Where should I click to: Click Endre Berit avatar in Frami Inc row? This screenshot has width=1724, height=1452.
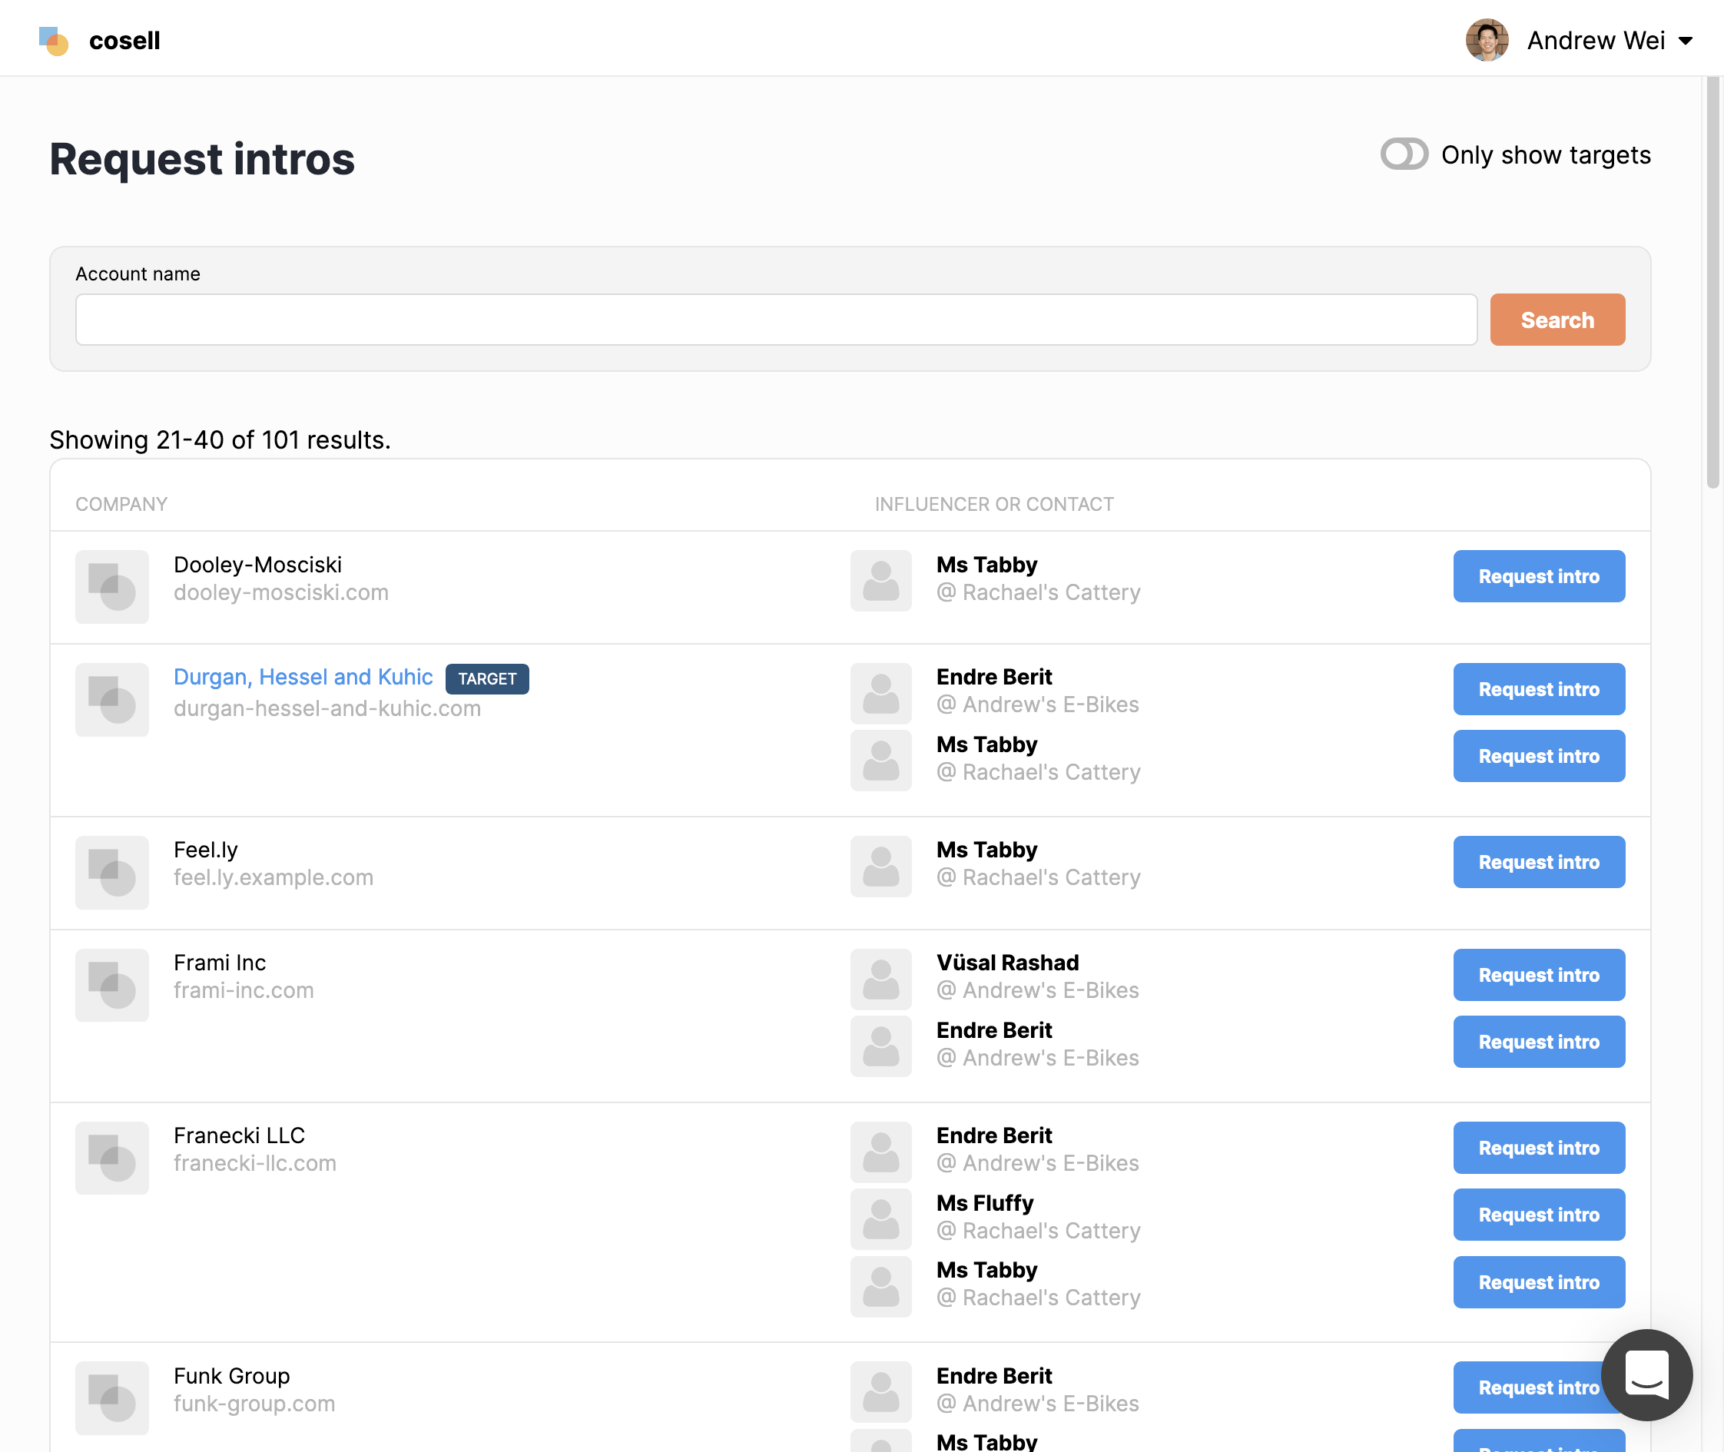[880, 1046]
